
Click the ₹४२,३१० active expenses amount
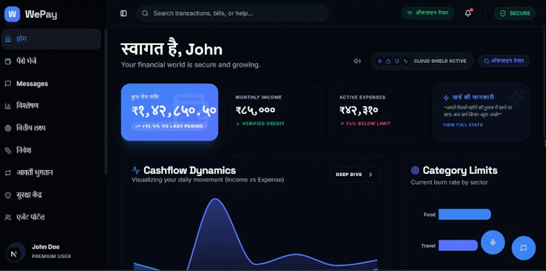tap(359, 110)
